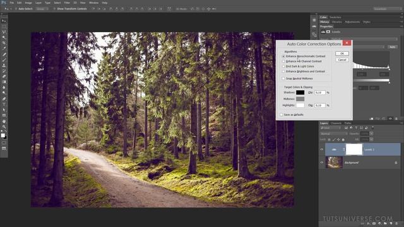Click the pixel filter icon in Layers panel
Image resolution: width=404 pixels, height=227 pixels.
point(346,128)
